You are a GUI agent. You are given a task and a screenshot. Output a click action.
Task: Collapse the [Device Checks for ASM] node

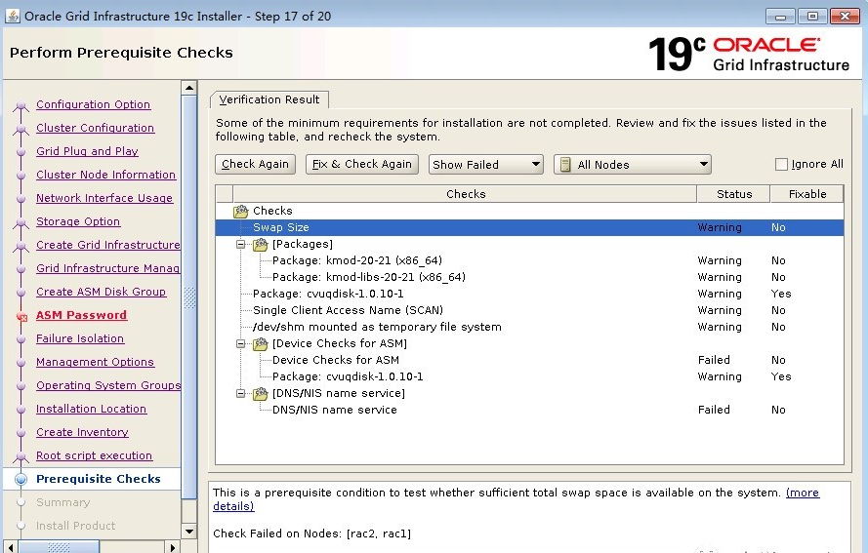point(241,343)
